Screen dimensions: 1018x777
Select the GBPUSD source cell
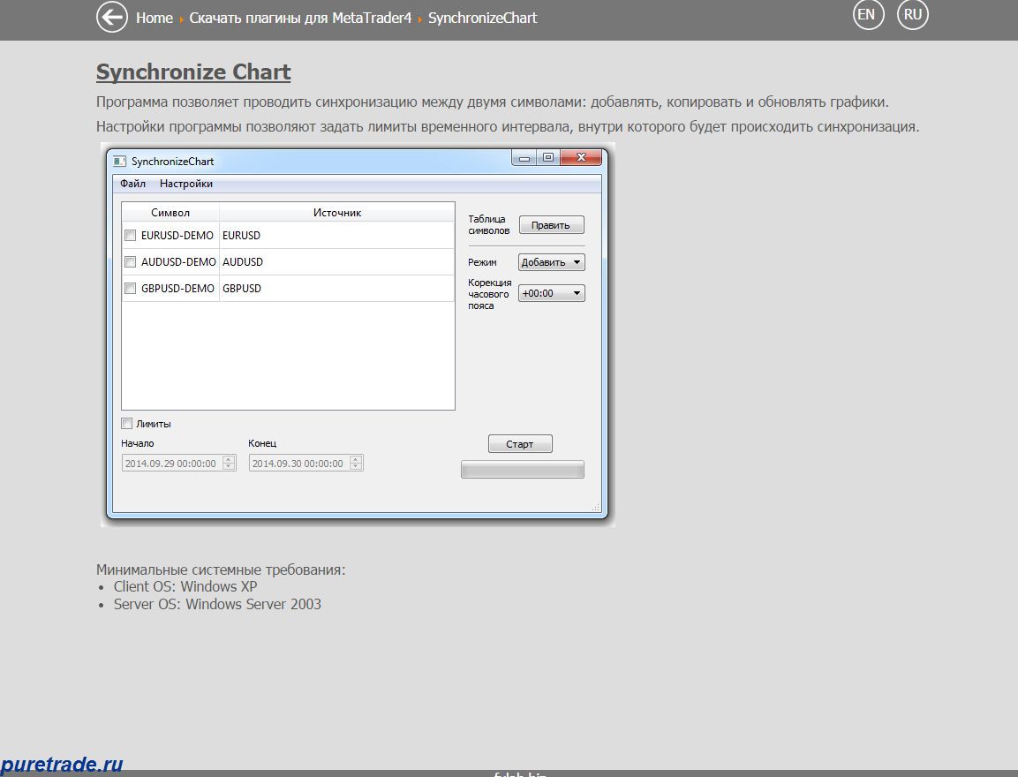click(337, 289)
